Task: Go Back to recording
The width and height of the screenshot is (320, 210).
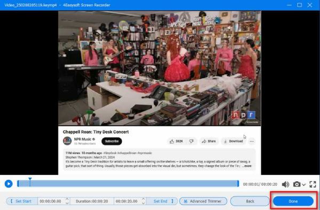Action: click(x=250, y=201)
